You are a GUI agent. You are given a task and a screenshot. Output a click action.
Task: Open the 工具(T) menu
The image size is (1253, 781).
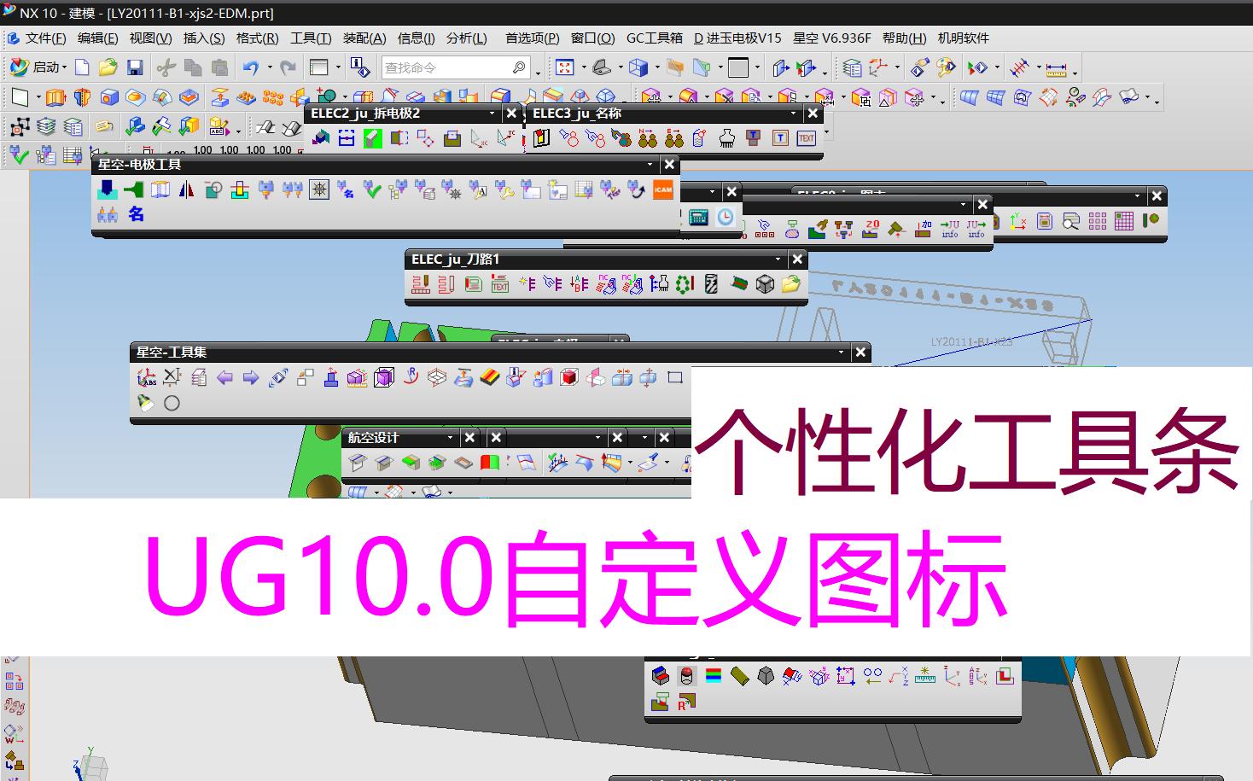click(x=311, y=38)
